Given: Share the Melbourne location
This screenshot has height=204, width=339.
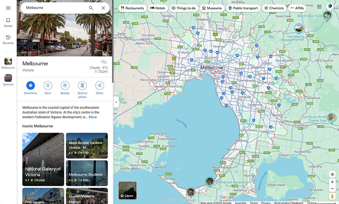Looking at the screenshot, I should (99, 88).
